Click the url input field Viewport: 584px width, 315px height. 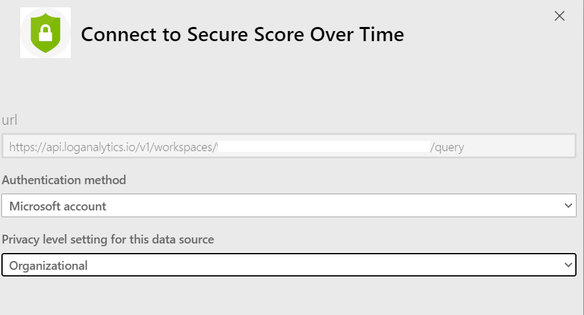coord(289,146)
